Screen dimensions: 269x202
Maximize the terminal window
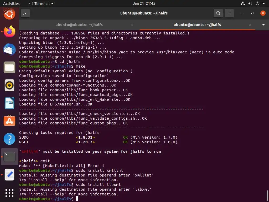point(252,13)
